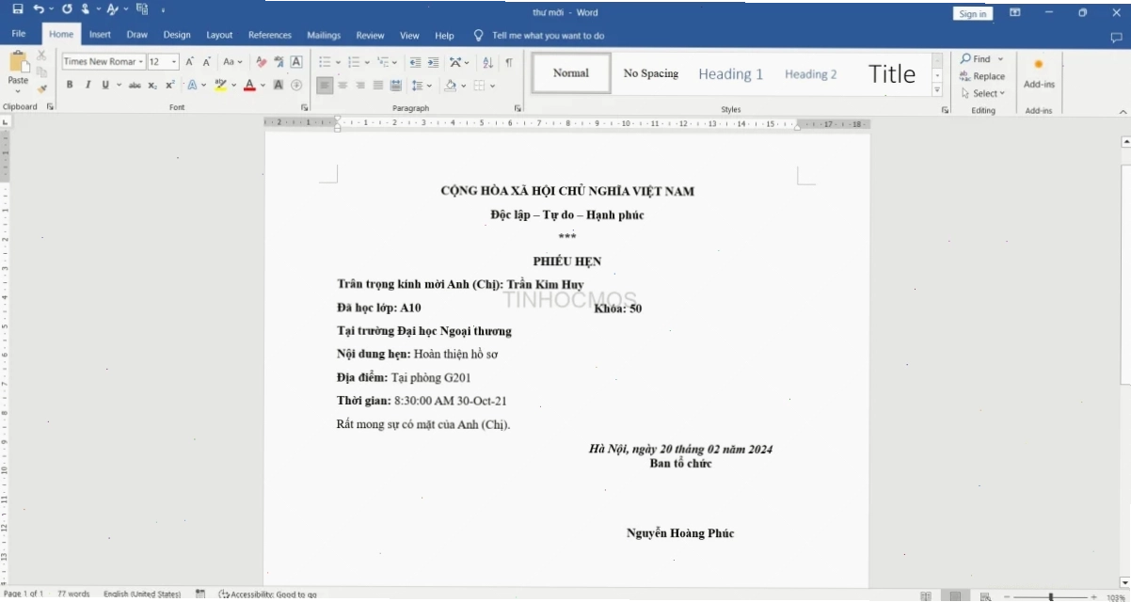Center align the paragraph
This screenshot has width=1131, height=602.
[342, 85]
